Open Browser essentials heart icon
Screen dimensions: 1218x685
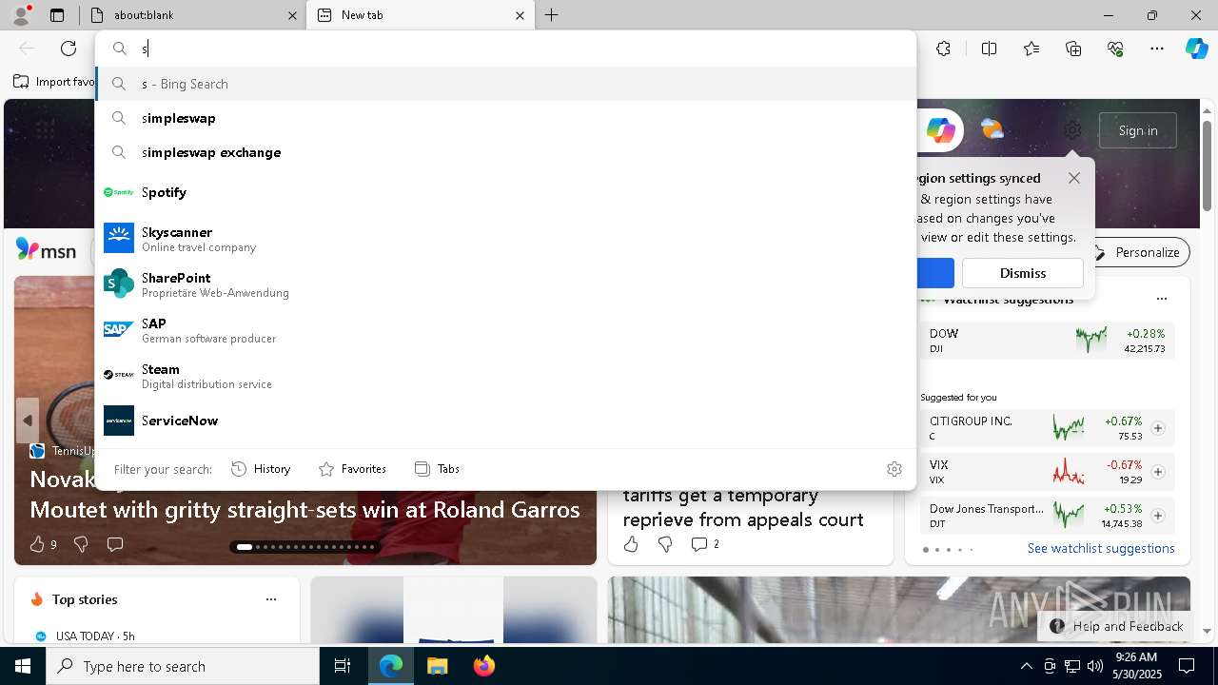[x=1115, y=49]
